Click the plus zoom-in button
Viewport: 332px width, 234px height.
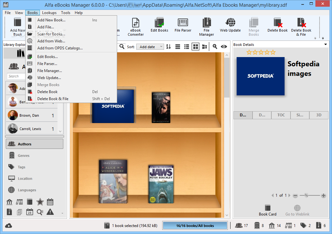click(323, 195)
